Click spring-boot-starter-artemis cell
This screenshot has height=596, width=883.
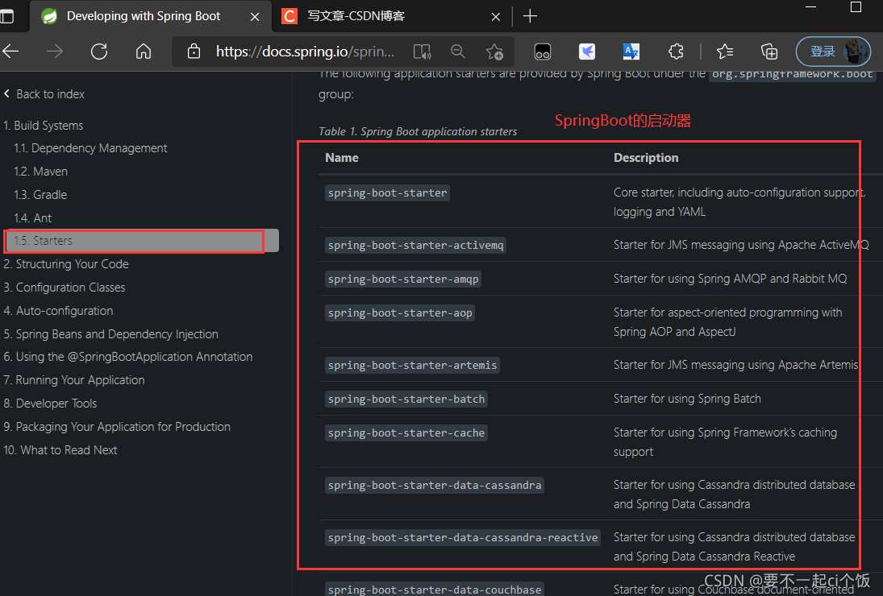(x=412, y=366)
